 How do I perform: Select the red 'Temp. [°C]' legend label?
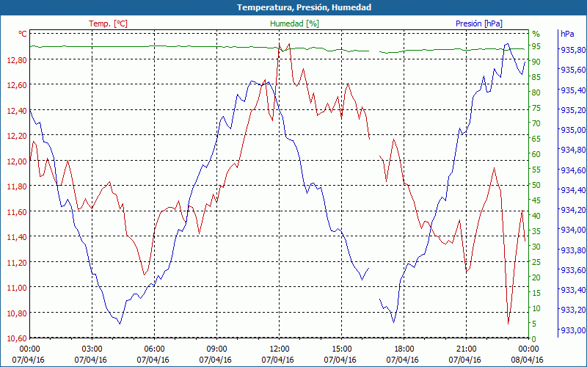[x=108, y=23]
